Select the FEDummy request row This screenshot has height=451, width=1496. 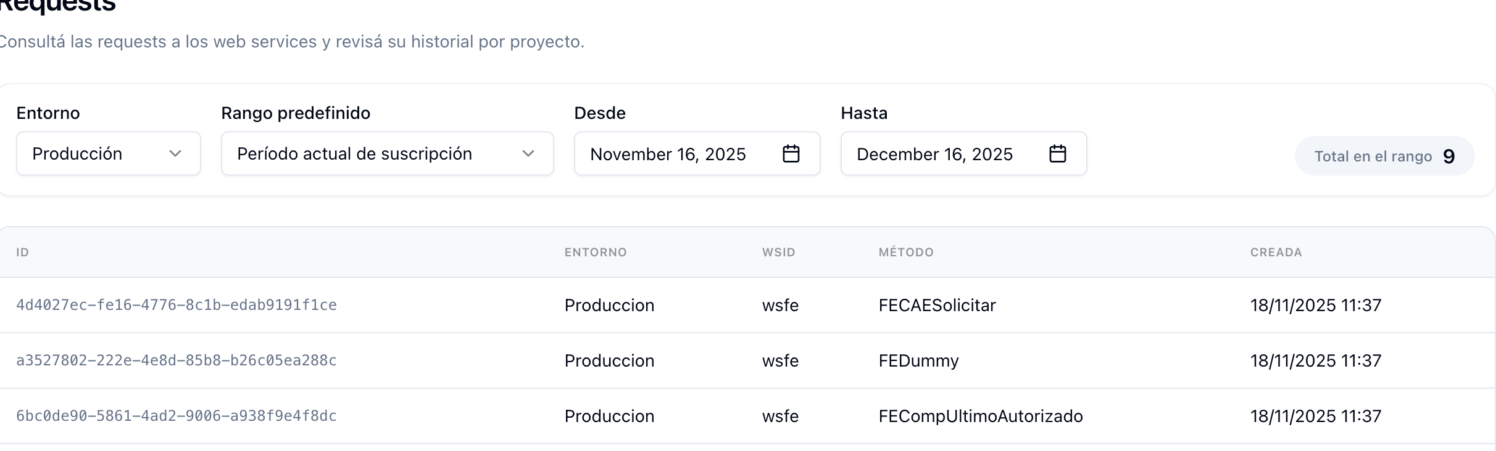[918, 360]
